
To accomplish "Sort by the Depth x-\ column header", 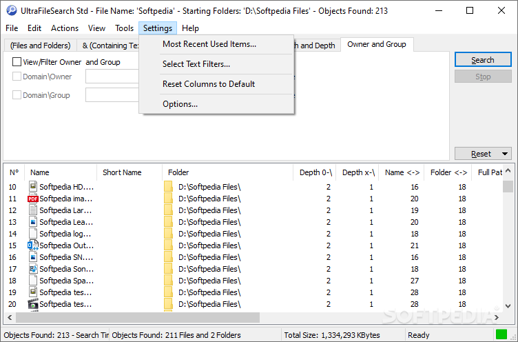I will (358, 172).
